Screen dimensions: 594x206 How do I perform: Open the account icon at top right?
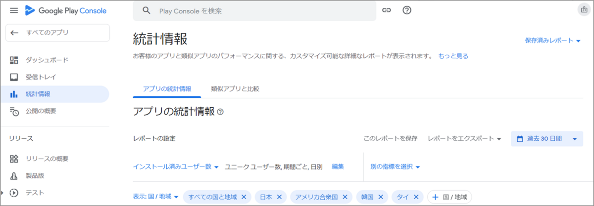coord(583,10)
